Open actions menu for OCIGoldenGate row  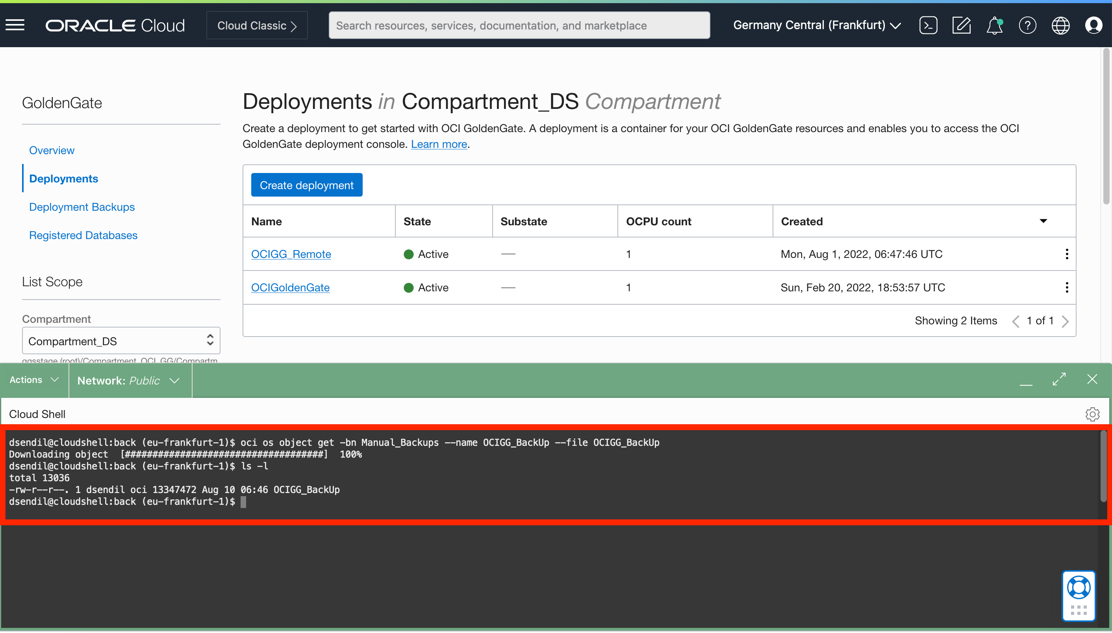(x=1066, y=287)
